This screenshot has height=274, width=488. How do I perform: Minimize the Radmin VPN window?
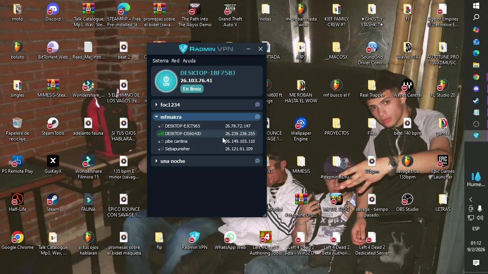pyautogui.click(x=248, y=49)
